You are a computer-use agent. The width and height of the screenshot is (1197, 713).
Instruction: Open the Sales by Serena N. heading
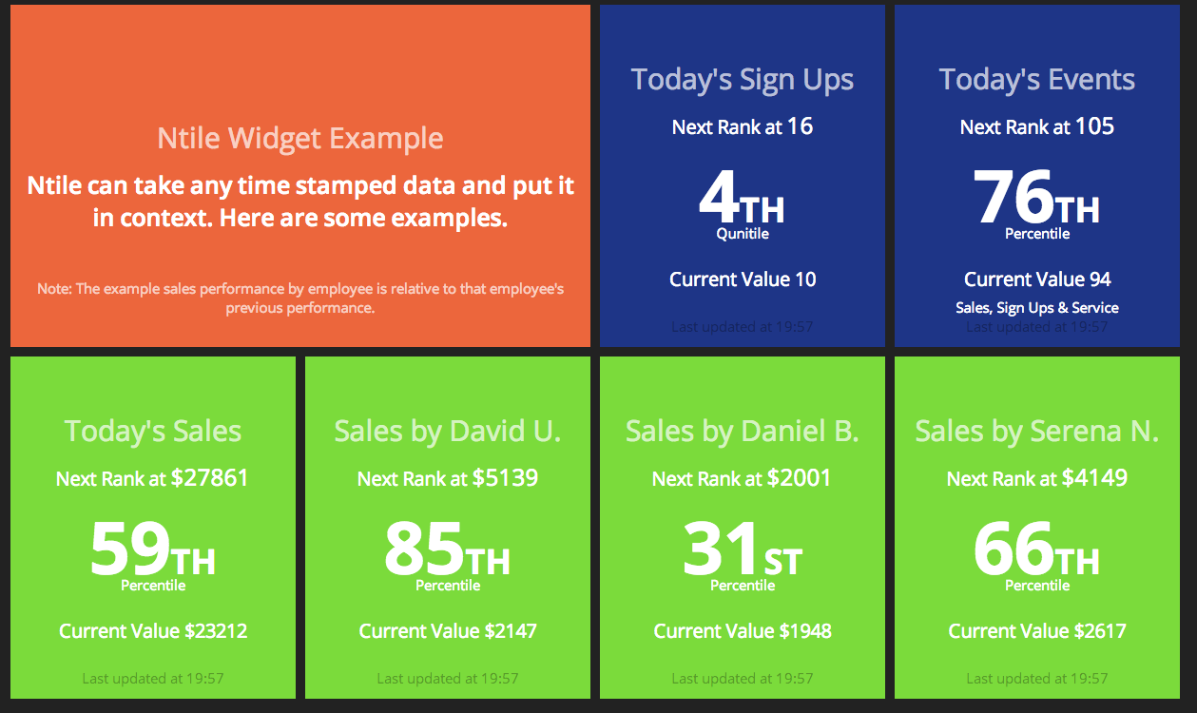coord(1037,432)
